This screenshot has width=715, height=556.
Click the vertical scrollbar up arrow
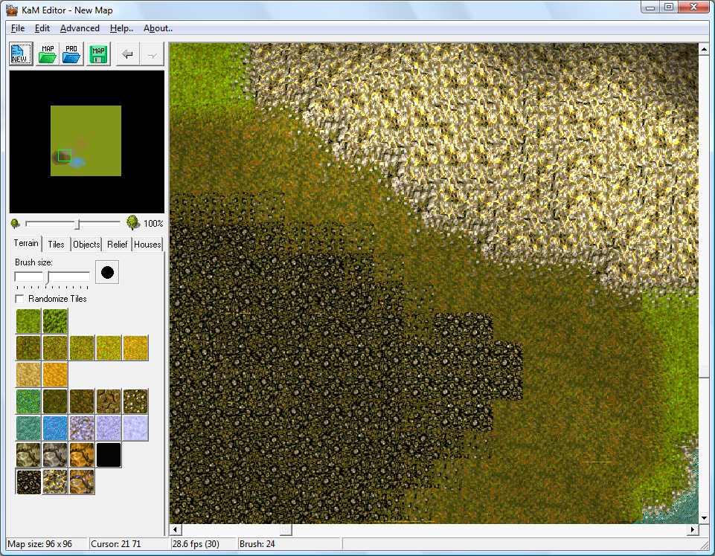pyautogui.click(x=704, y=49)
